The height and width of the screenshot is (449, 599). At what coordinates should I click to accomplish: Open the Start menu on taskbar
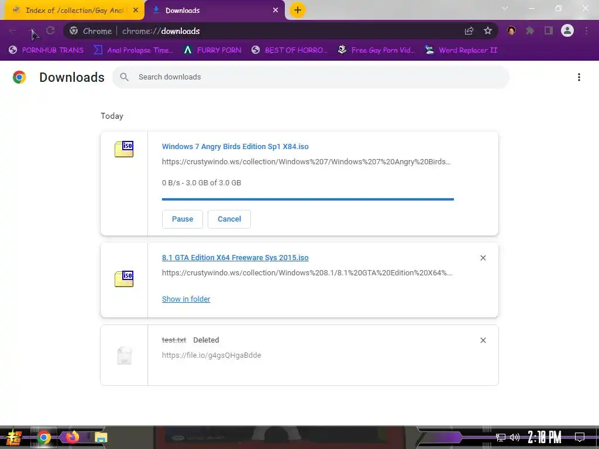point(13,437)
